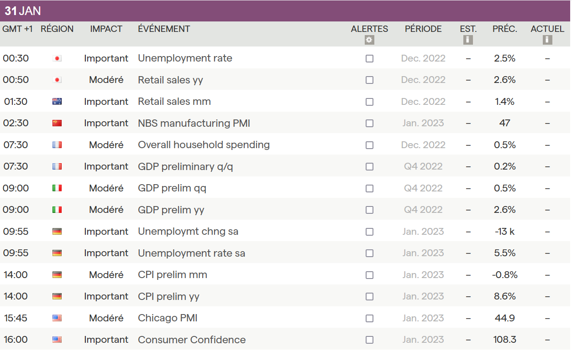Click the IMPACT column header
572x351 pixels.
(106, 29)
